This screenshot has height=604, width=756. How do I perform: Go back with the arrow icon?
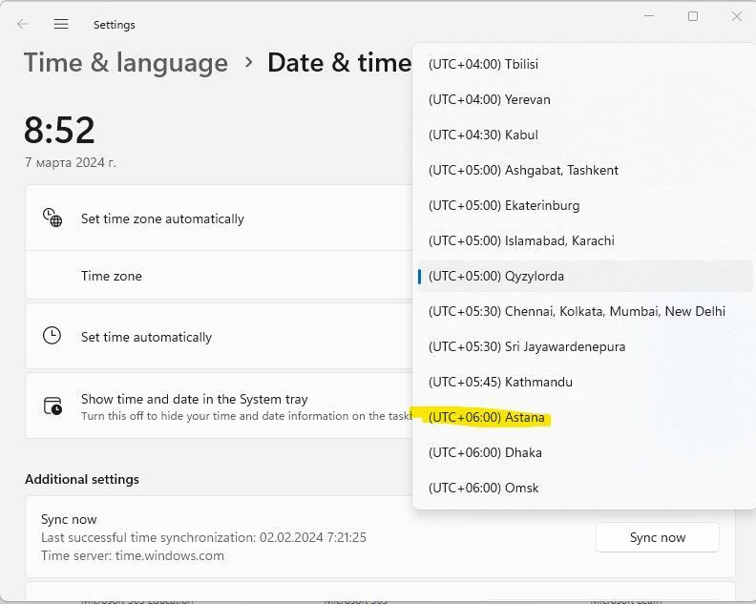pyautogui.click(x=22, y=24)
